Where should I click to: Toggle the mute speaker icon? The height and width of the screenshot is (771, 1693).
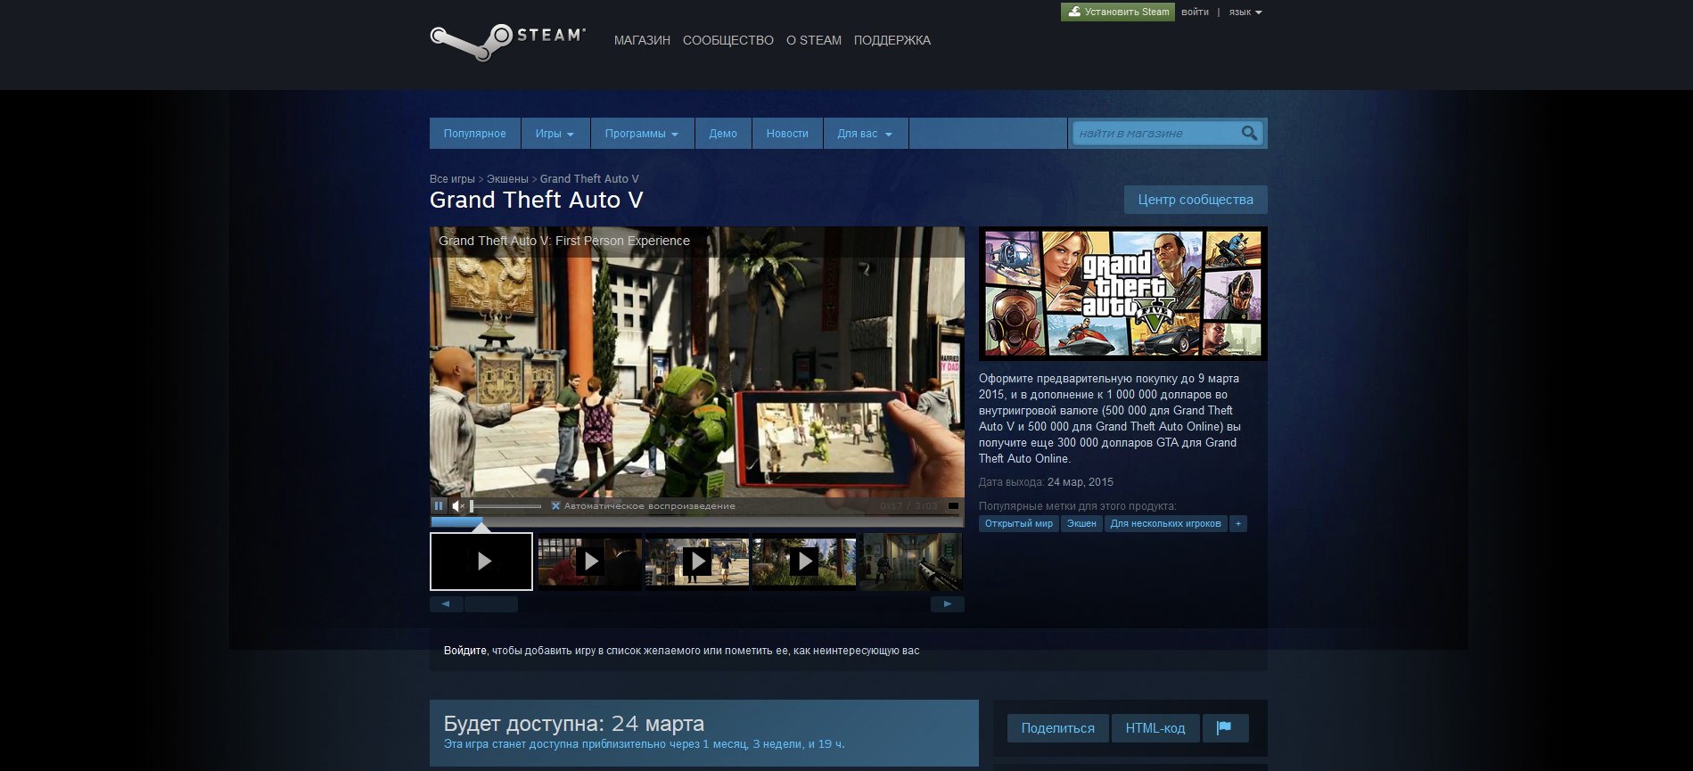coord(457,505)
